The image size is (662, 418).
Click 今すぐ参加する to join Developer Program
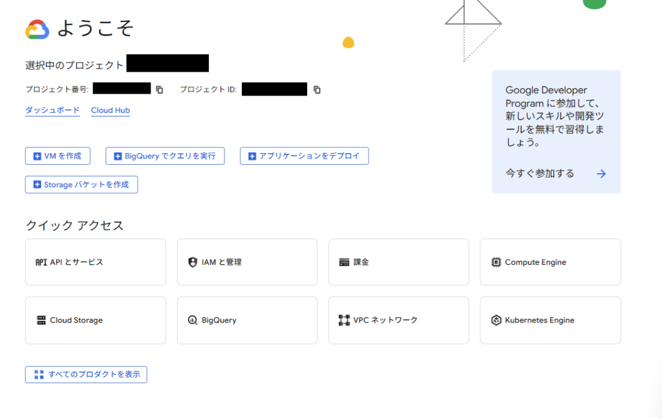(540, 174)
